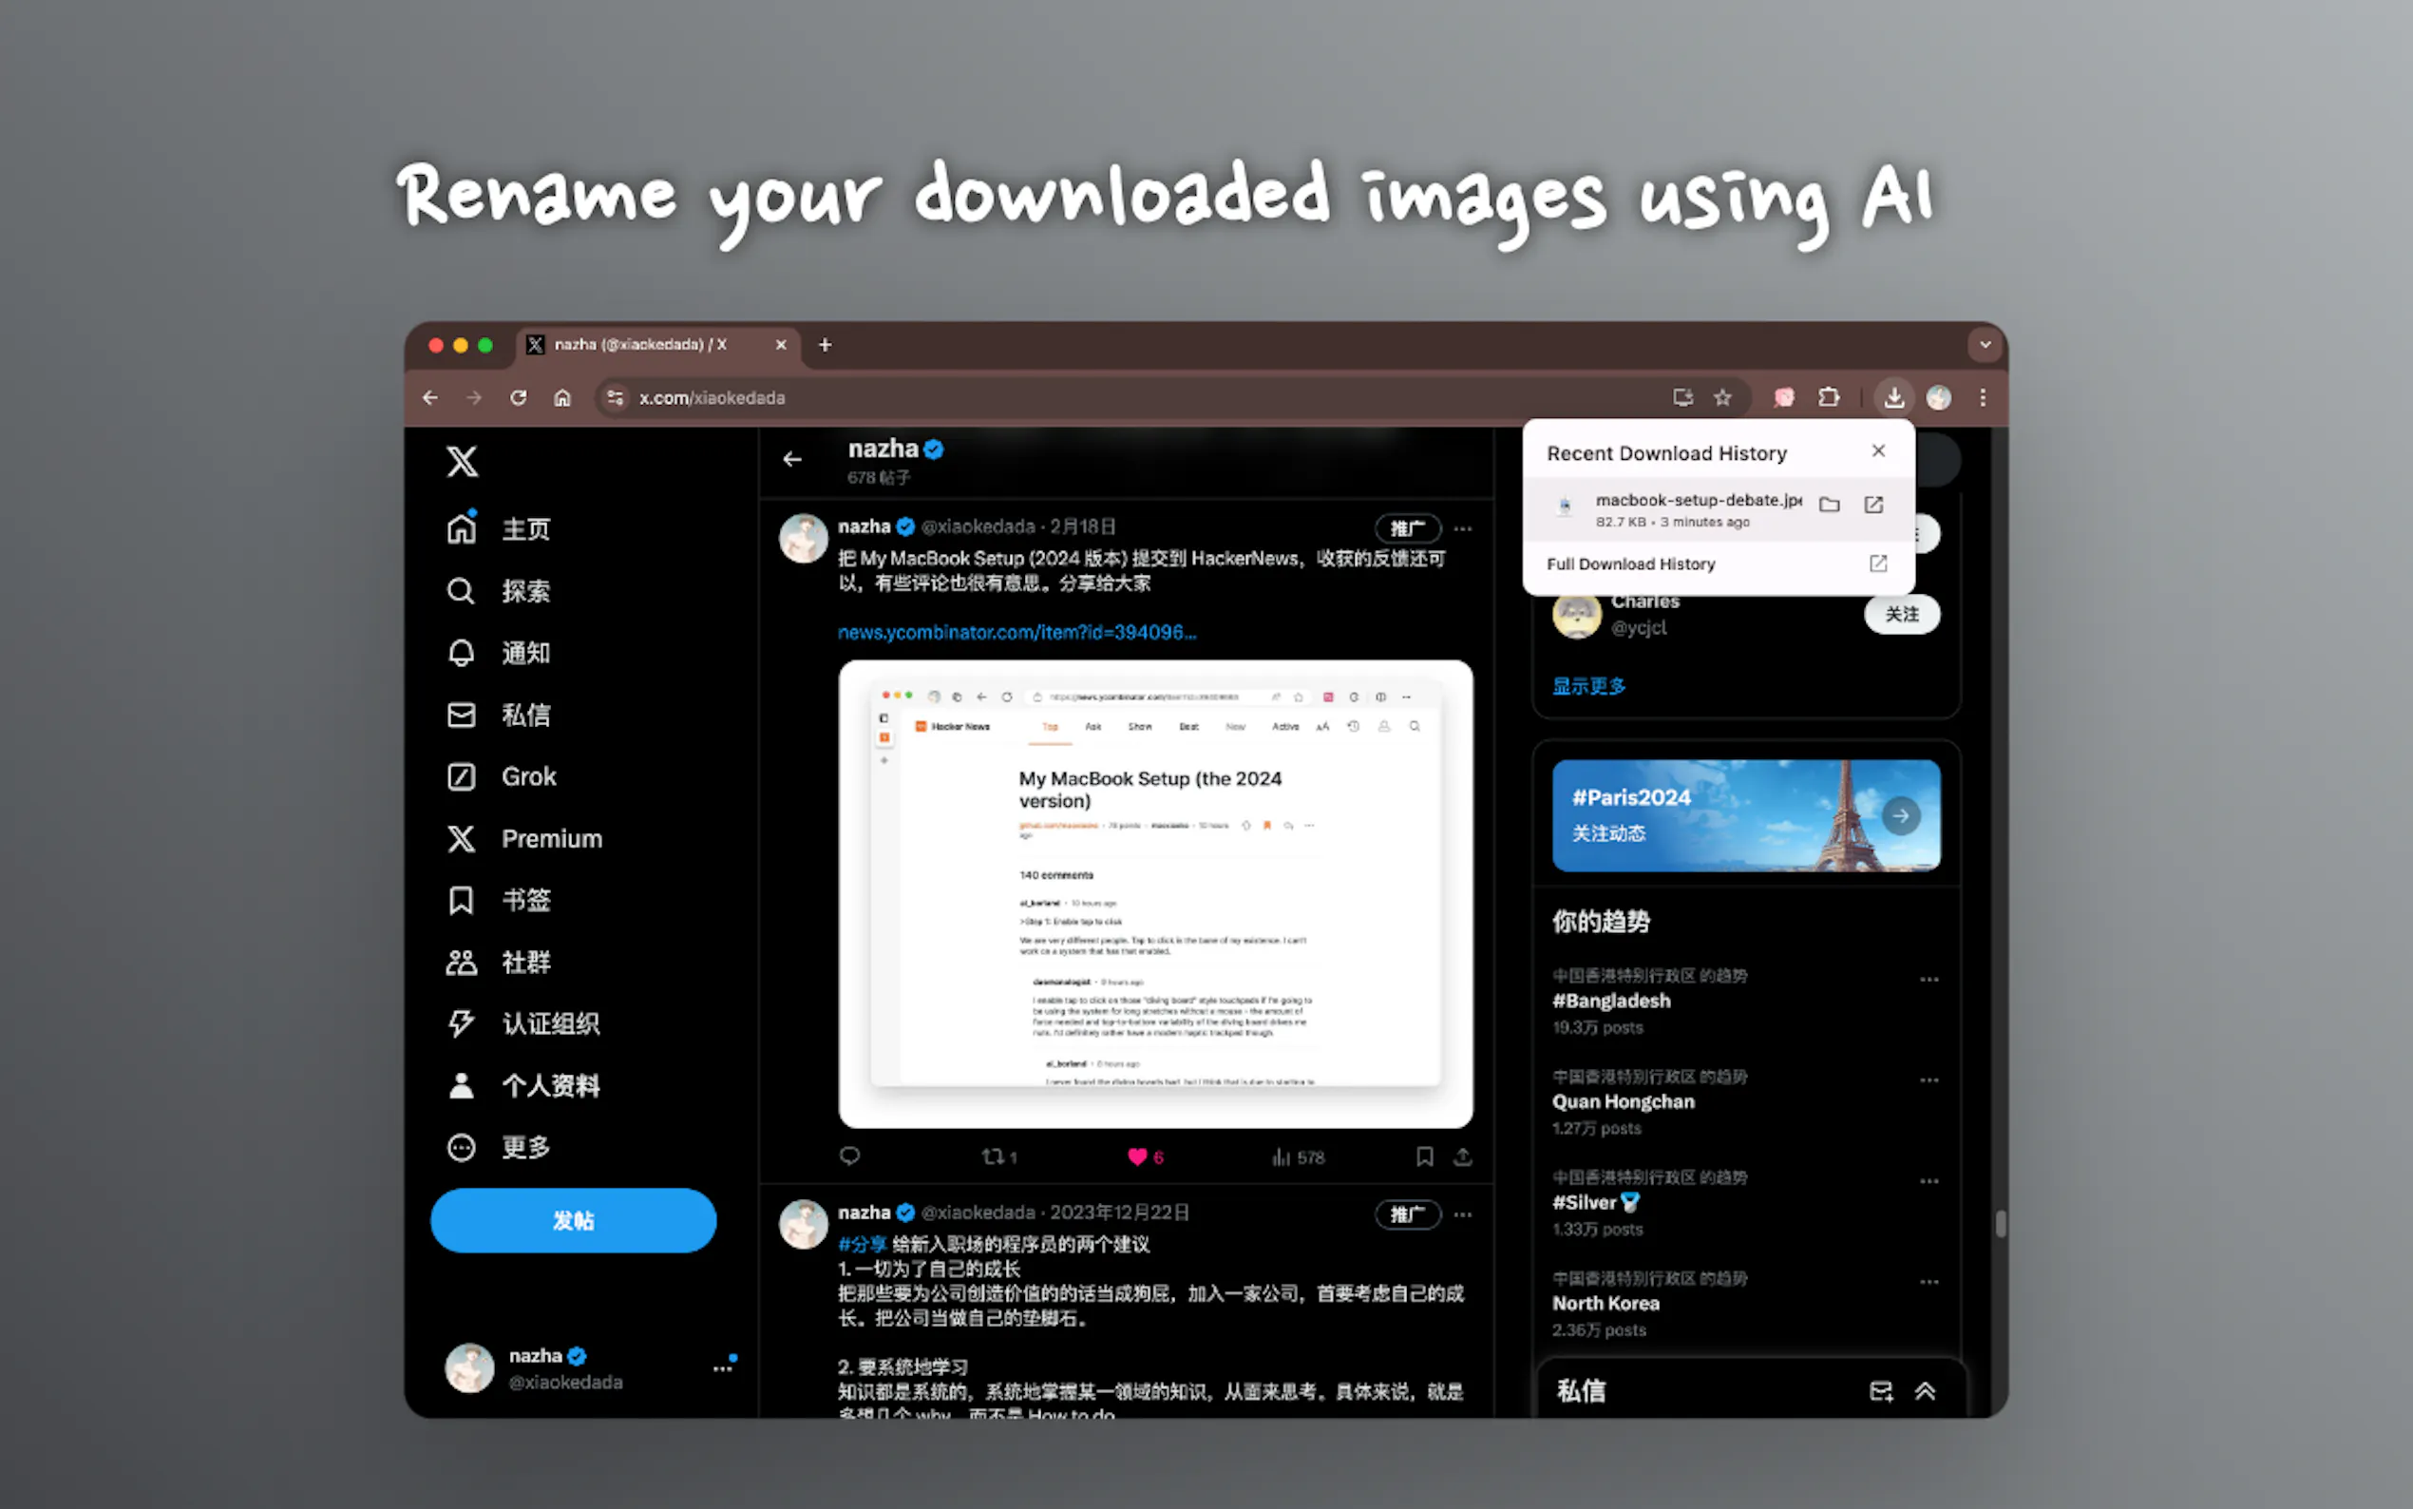Follow Charles with the 关注 button
The width and height of the screenshot is (2413, 1509).
click(x=1901, y=614)
